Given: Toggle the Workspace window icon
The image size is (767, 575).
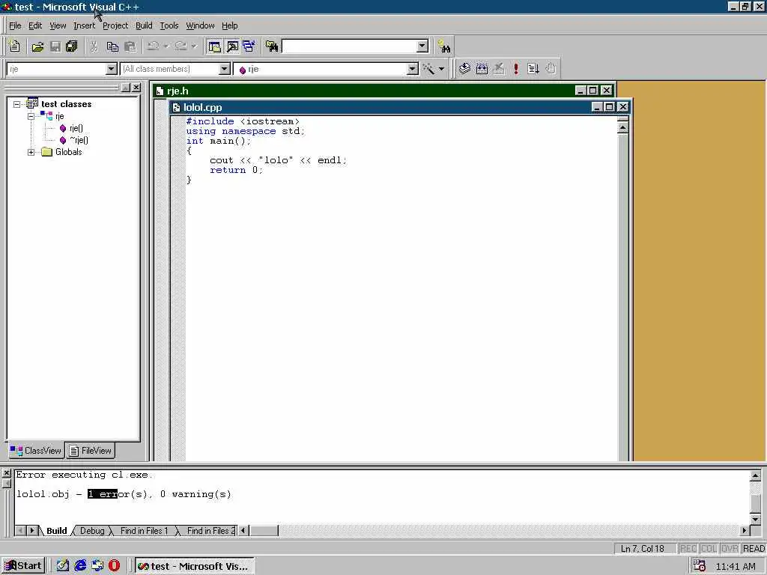Looking at the screenshot, I should click(214, 46).
